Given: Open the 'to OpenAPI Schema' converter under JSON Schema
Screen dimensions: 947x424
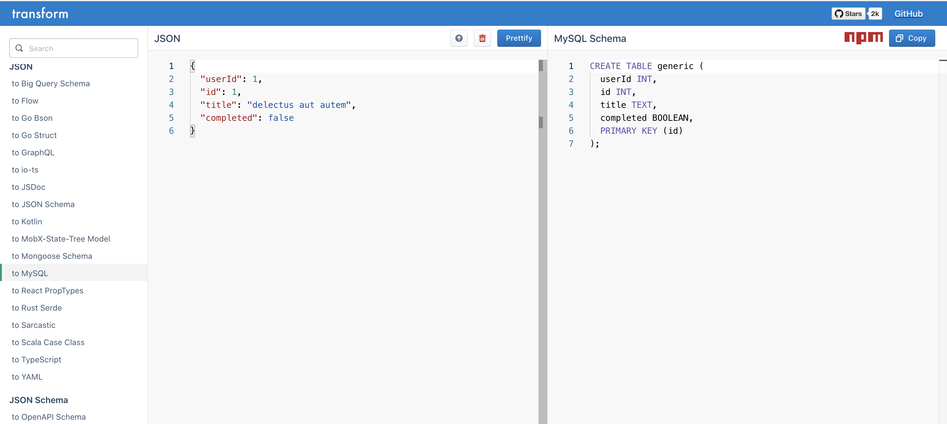Looking at the screenshot, I should click(x=48, y=417).
